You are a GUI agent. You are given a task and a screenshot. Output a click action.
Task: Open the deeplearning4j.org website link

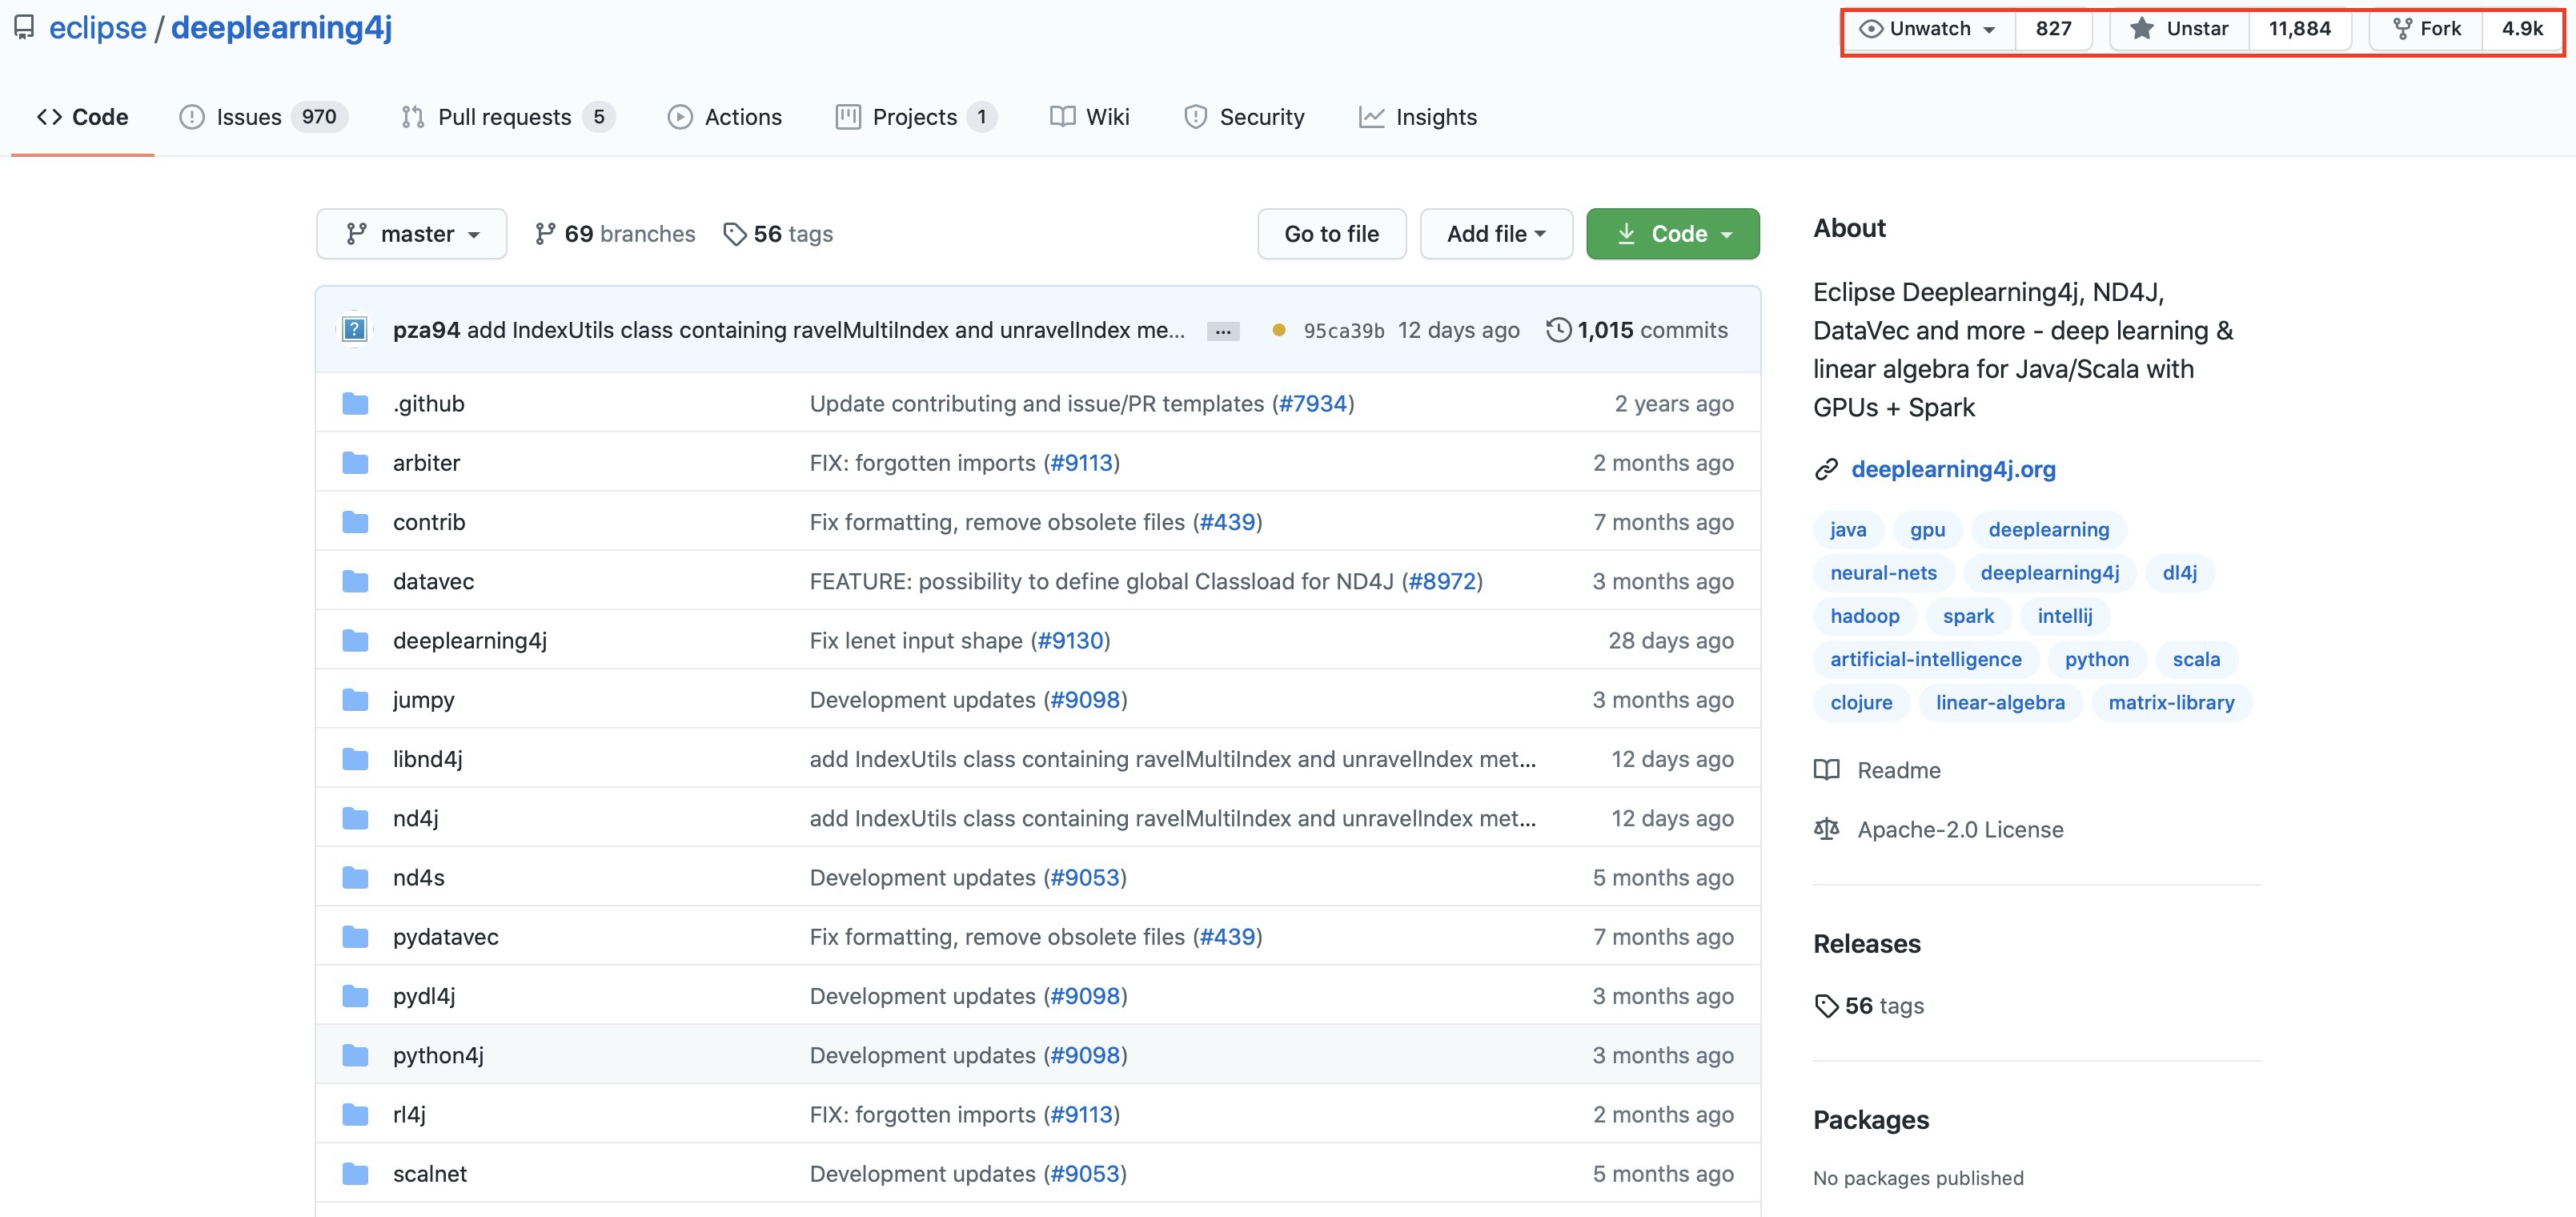[x=1952, y=469]
